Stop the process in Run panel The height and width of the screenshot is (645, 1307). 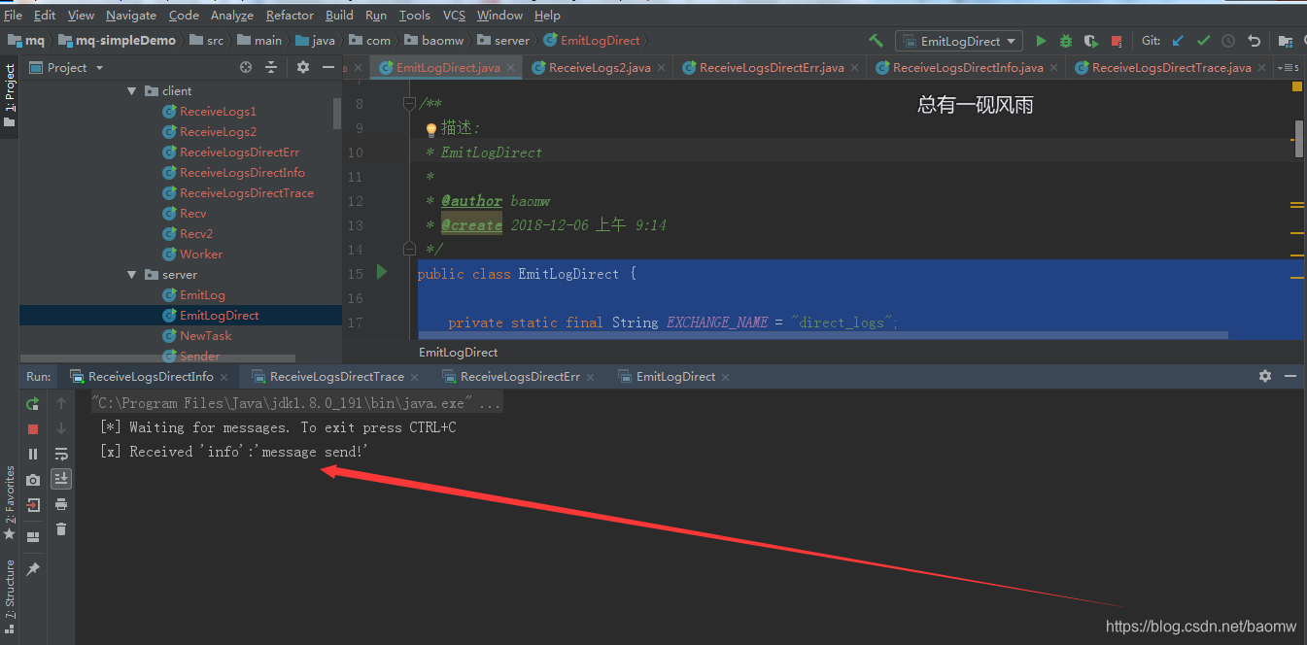[33, 428]
